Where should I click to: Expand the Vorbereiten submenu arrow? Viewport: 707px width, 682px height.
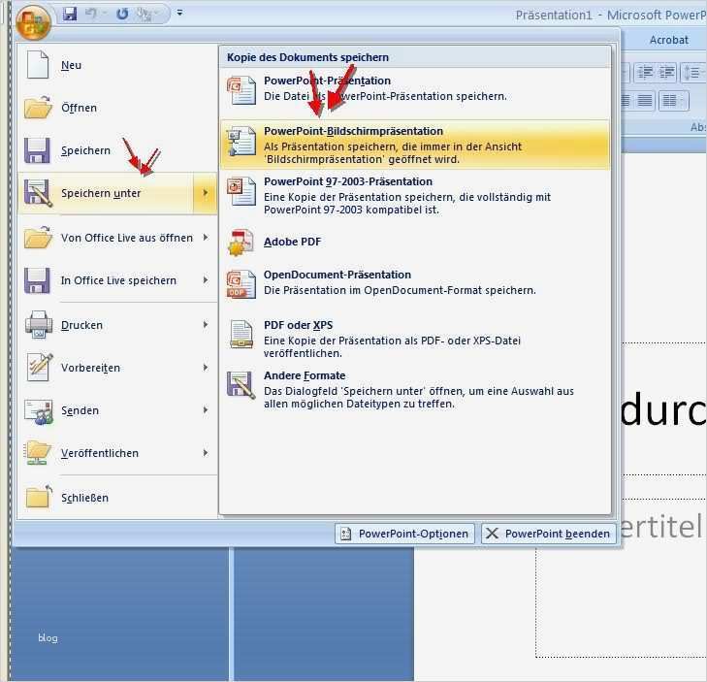206,367
